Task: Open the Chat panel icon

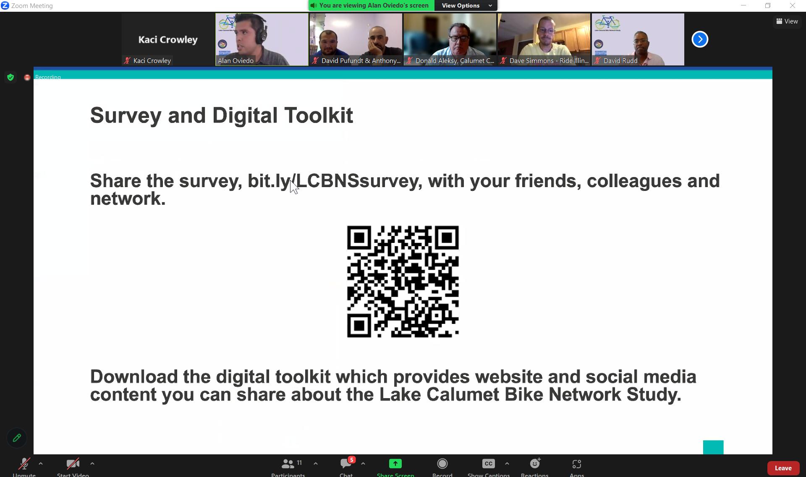Action: (346, 464)
